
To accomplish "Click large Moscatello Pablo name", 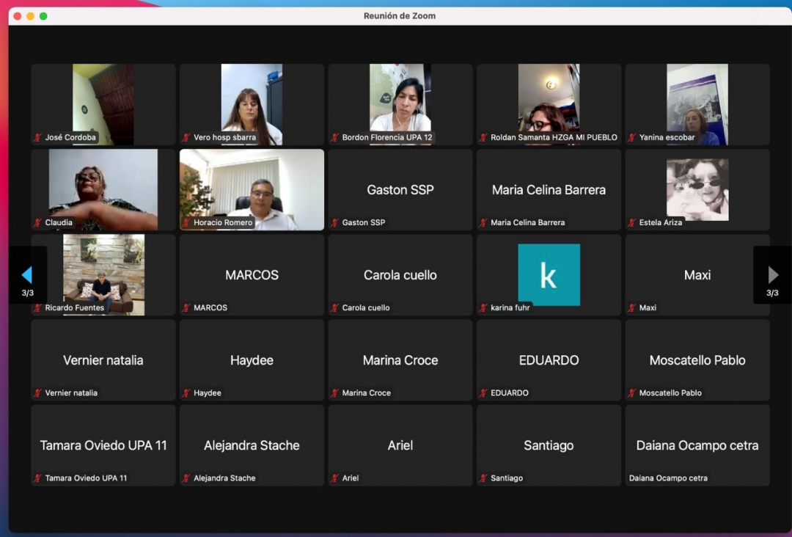I will click(x=697, y=360).
